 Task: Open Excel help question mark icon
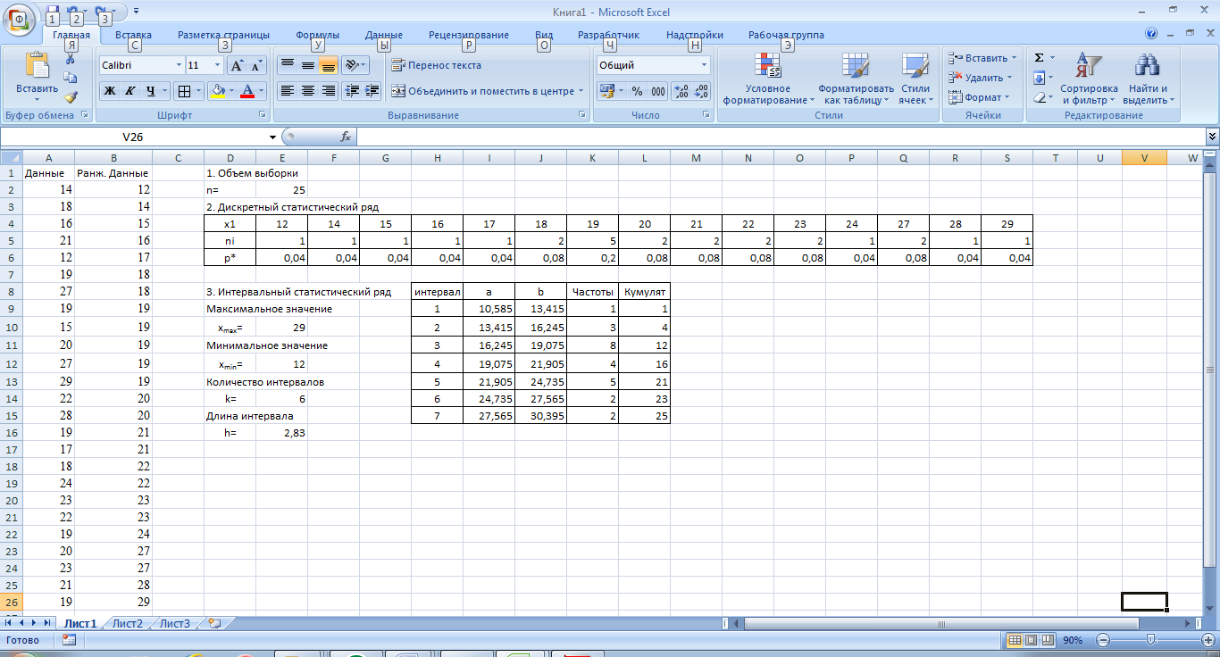point(1152,35)
